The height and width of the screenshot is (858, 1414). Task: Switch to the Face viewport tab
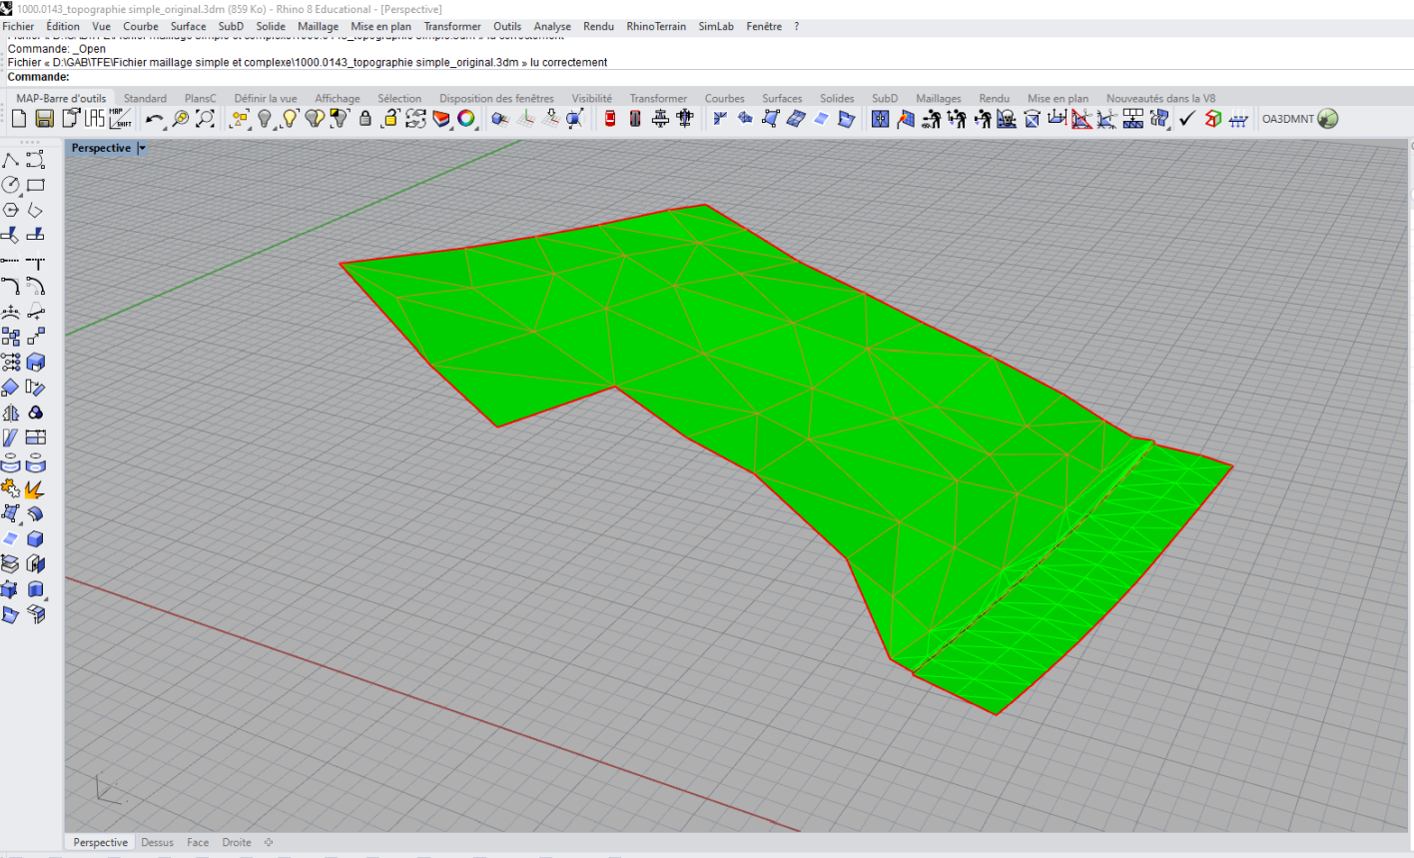198,842
